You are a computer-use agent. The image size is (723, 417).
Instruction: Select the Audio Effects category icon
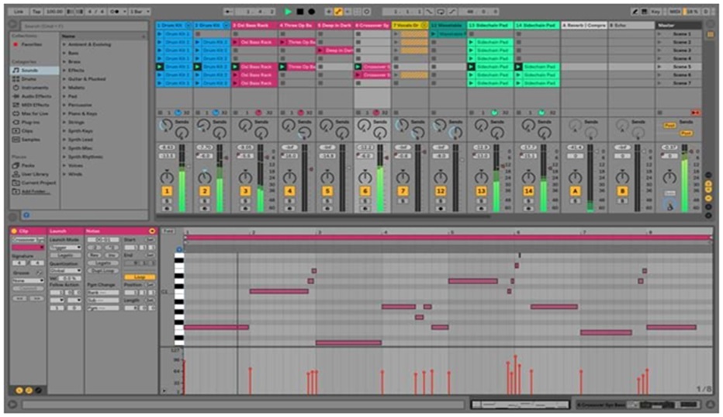pos(16,96)
